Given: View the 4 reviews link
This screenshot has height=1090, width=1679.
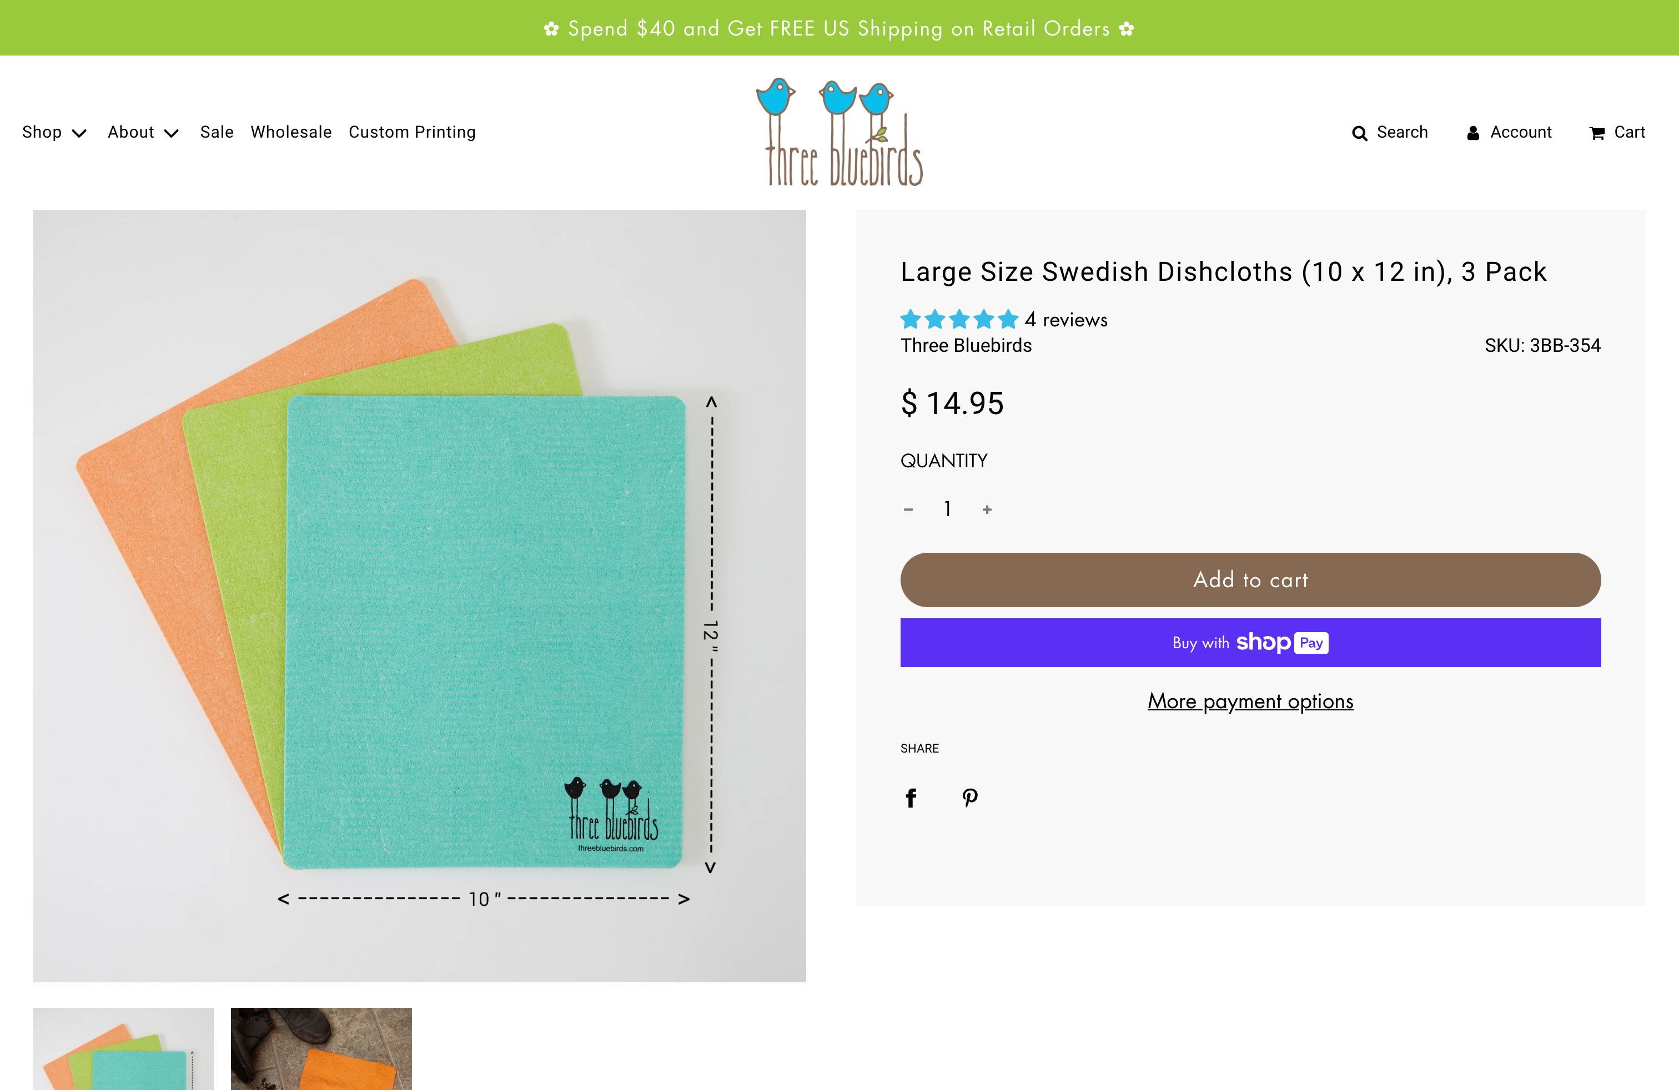Looking at the screenshot, I should click(x=1066, y=319).
